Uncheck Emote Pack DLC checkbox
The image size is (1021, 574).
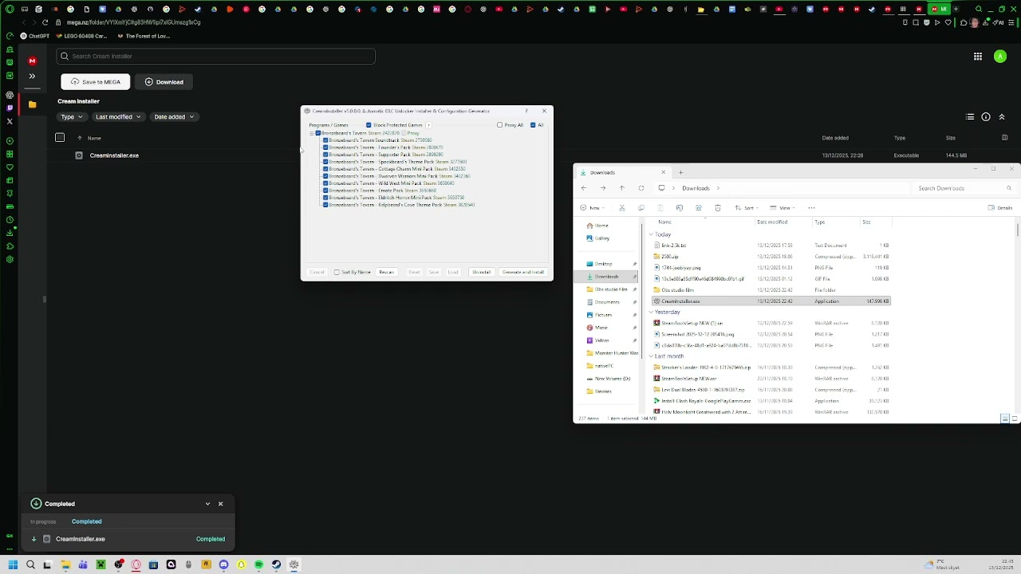[x=325, y=191]
